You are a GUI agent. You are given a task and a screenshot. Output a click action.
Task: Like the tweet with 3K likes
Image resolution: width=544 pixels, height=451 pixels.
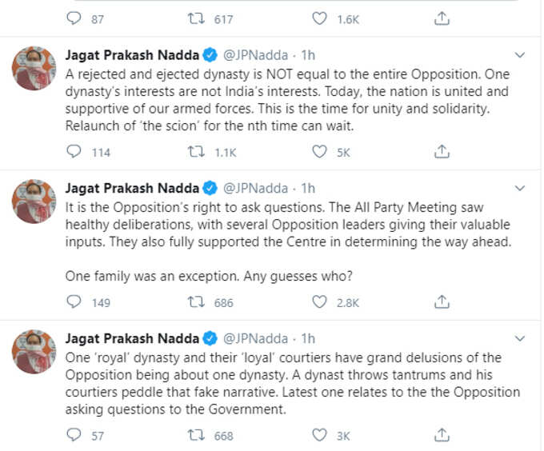pyautogui.click(x=319, y=435)
